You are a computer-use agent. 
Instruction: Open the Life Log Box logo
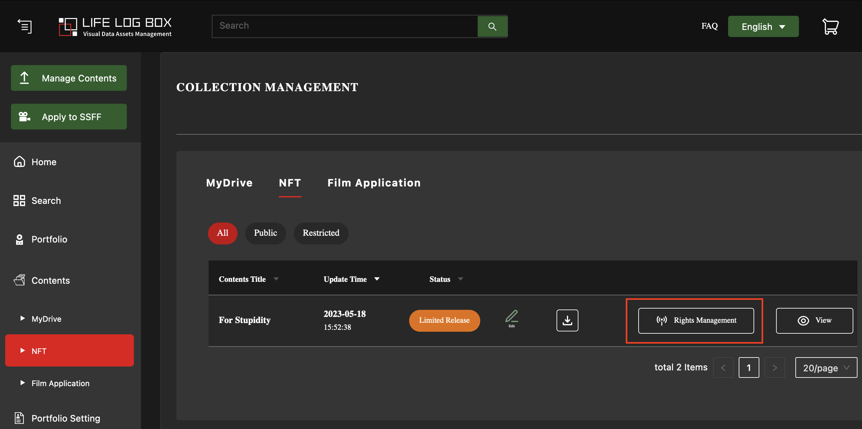pos(115,27)
